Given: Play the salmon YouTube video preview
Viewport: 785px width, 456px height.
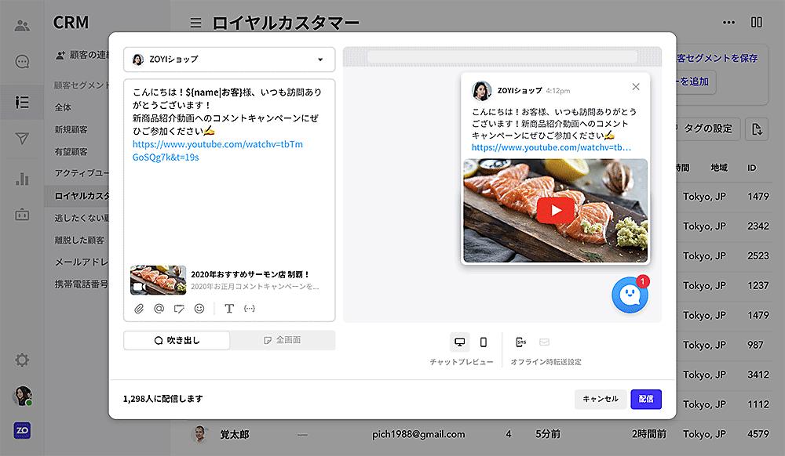Looking at the screenshot, I should [556, 210].
